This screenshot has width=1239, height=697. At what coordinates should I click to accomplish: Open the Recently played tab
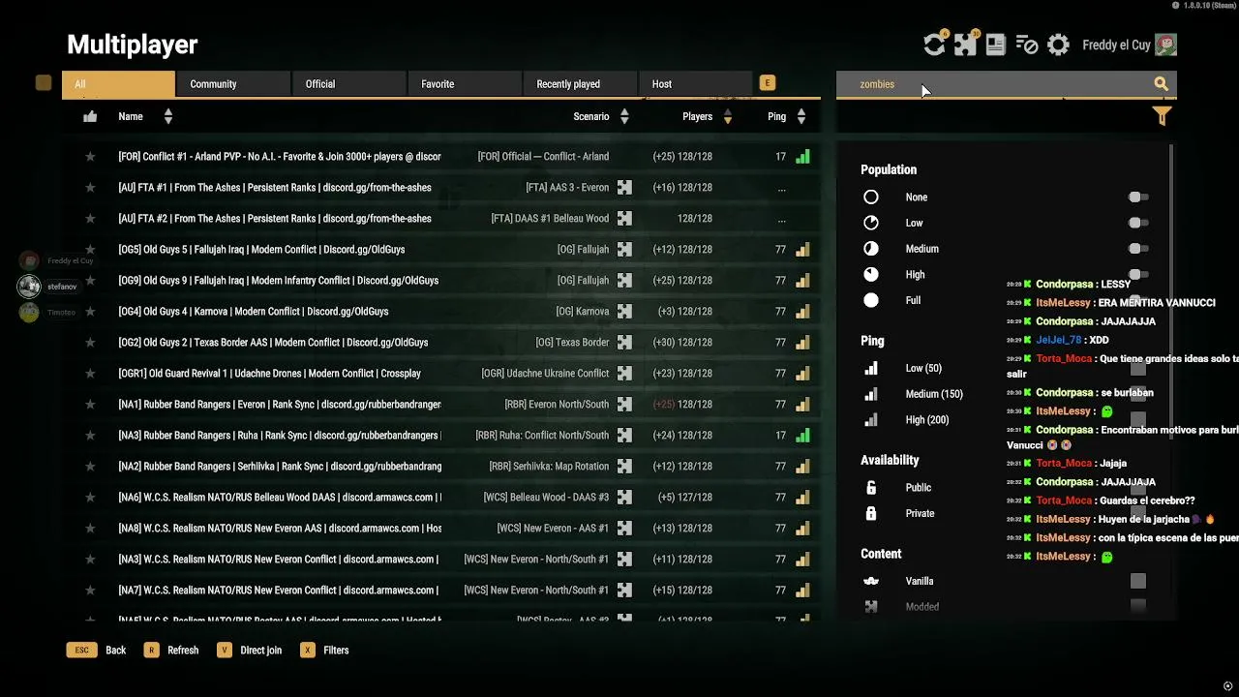point(580,84)
